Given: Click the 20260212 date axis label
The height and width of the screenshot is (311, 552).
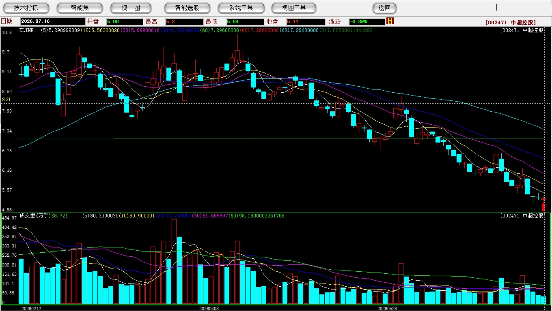Looking at the screenshot, I should pyautogui.click(x=31, y=308).
